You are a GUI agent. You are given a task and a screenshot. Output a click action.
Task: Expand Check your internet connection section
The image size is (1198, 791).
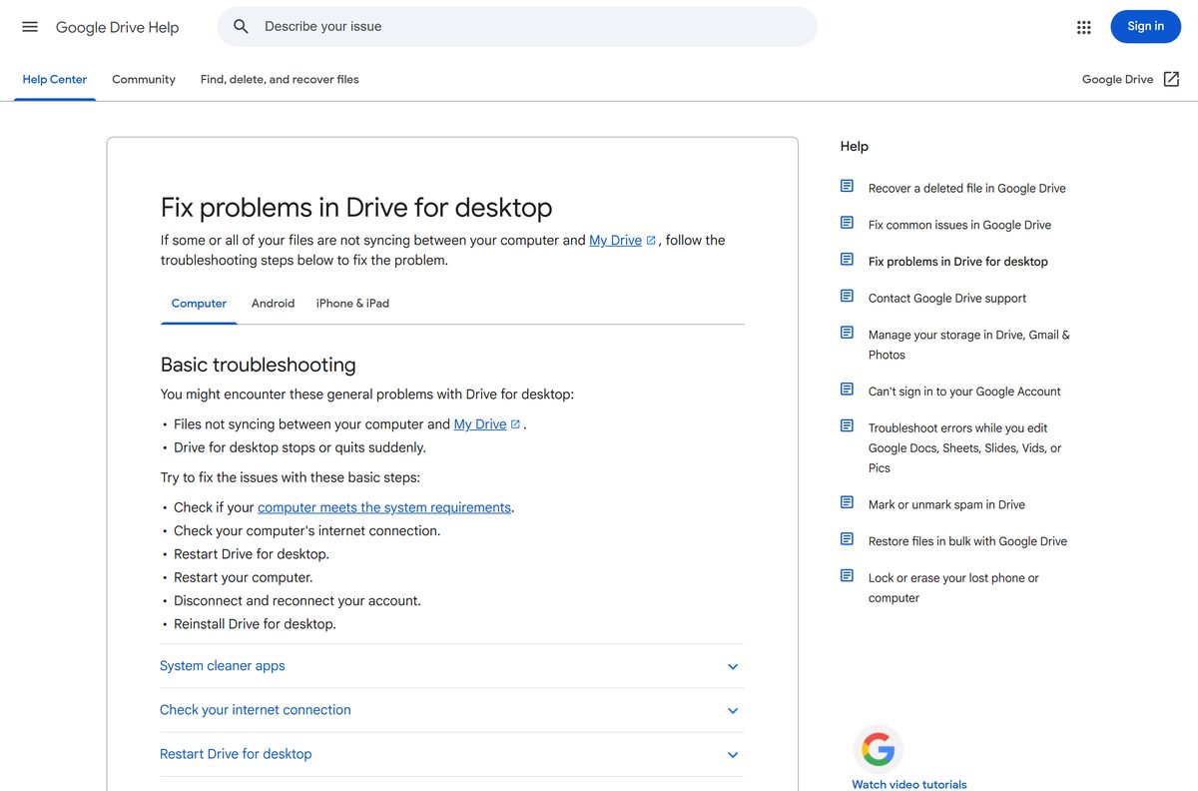451,710
